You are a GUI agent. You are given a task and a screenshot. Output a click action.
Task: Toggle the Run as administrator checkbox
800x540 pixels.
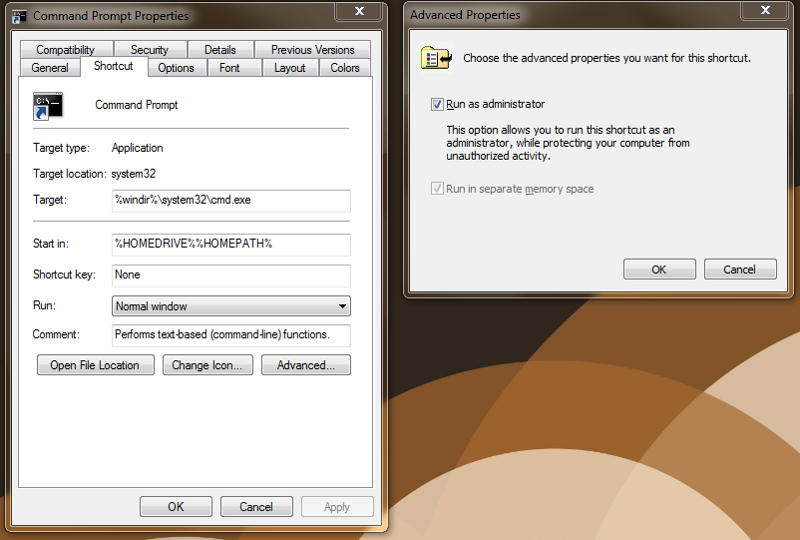[437, 104]
